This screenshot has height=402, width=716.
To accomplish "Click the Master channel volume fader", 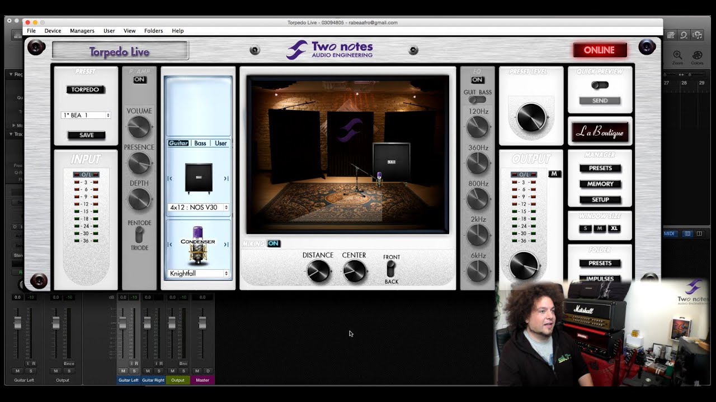I will [202, 323].
